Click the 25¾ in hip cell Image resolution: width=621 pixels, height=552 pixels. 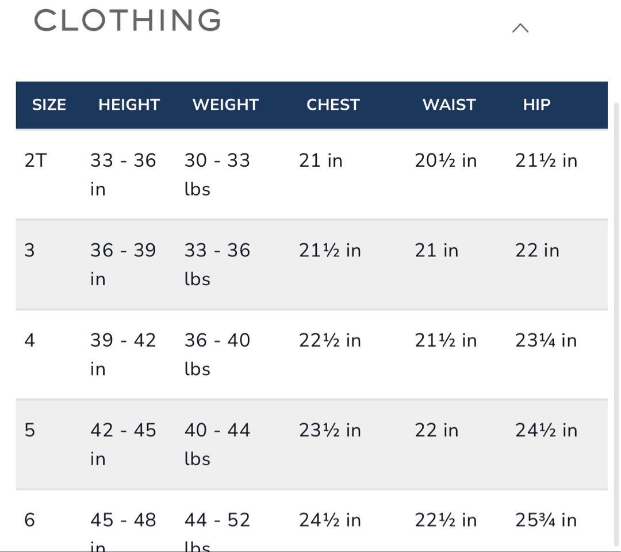(546, 520)
